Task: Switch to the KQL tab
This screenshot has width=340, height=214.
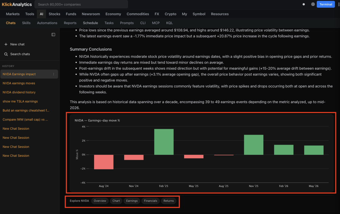Action: point(169,23)
